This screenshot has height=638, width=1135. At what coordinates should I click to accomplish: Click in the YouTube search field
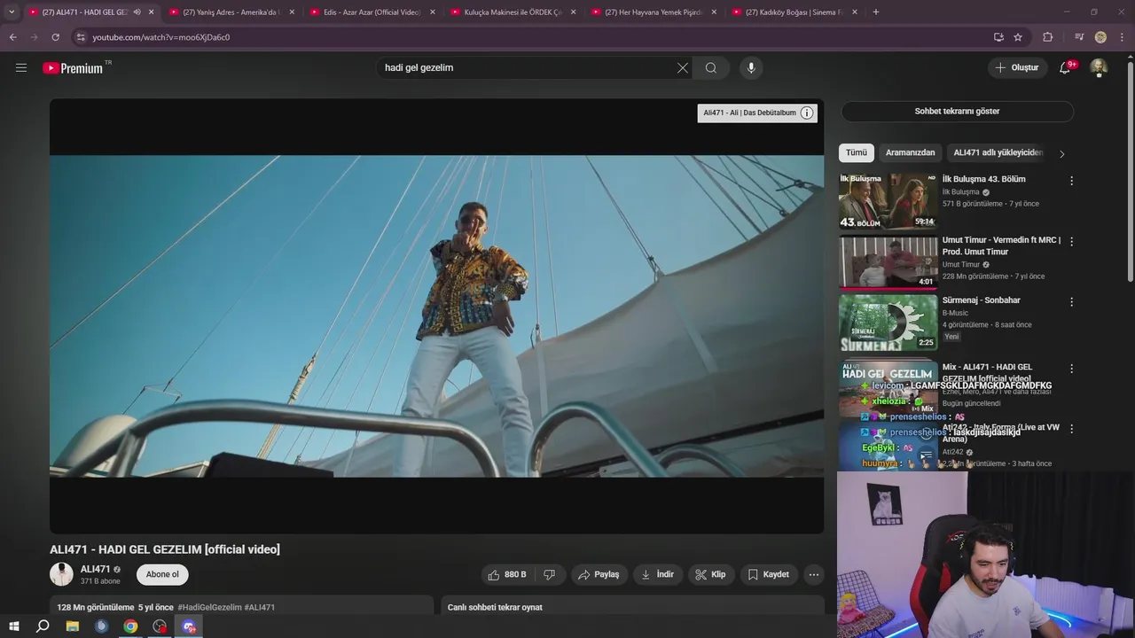click(x=528, y=68)
